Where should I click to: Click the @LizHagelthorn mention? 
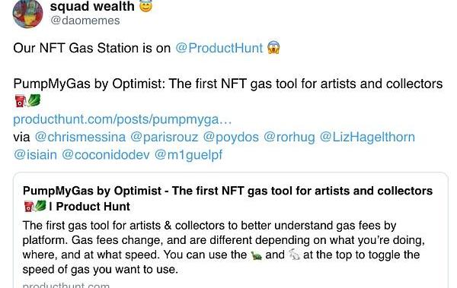coord(367,137)
